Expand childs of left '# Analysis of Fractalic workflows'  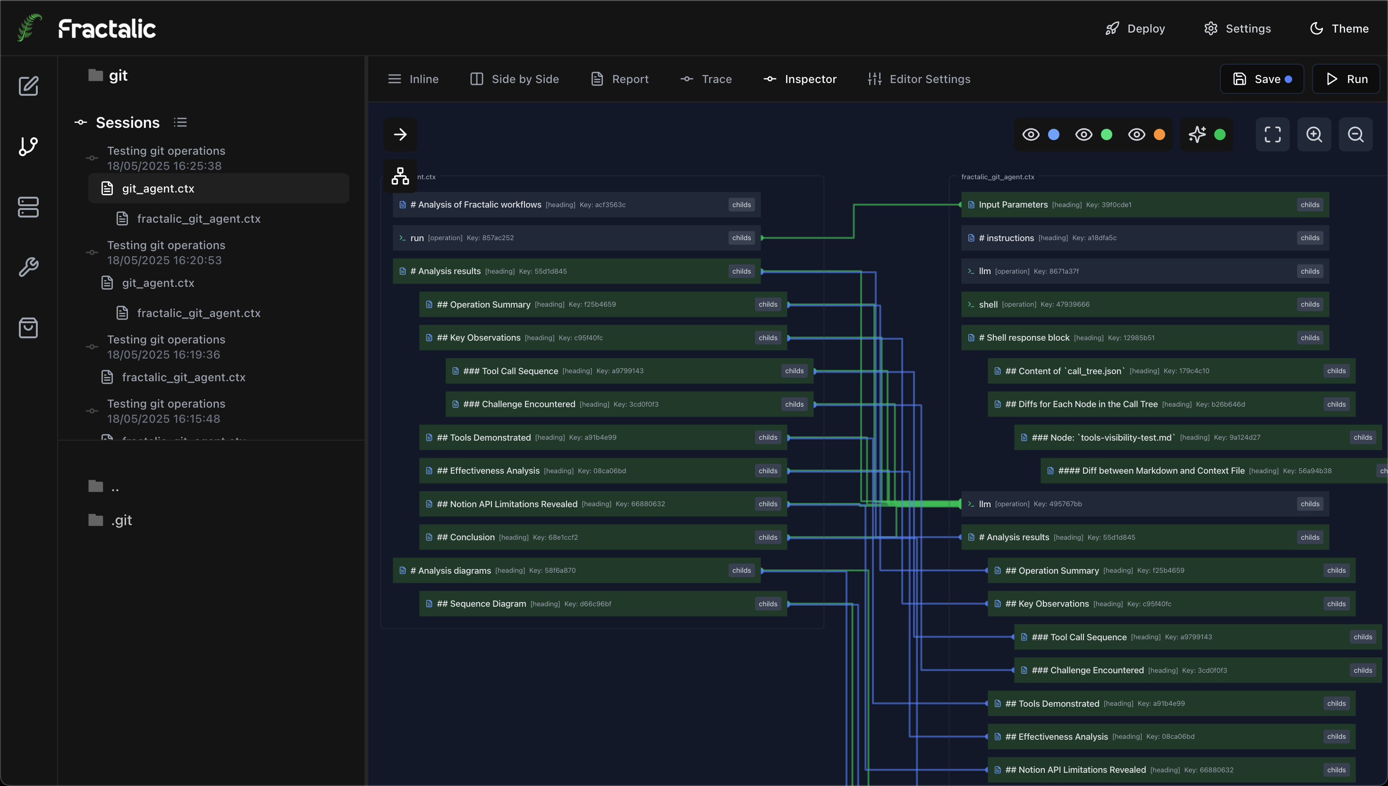pos(742,205)
